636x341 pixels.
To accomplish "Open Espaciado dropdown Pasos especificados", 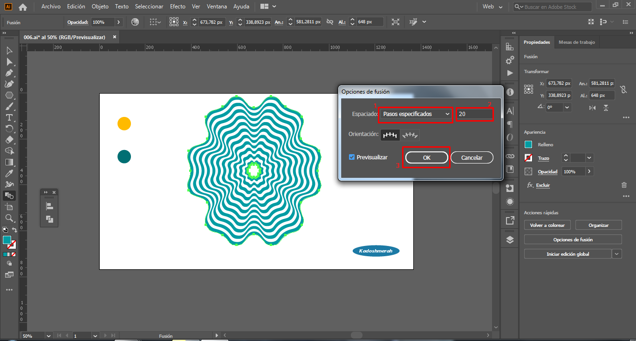I will [415, 114].
